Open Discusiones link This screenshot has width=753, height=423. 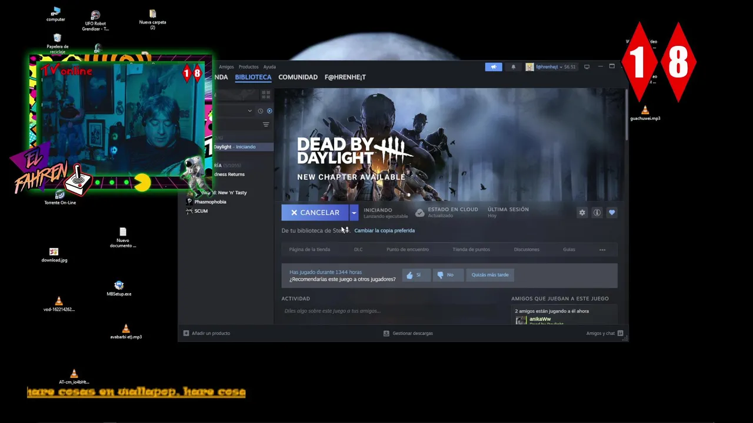(x=527, y=250)
